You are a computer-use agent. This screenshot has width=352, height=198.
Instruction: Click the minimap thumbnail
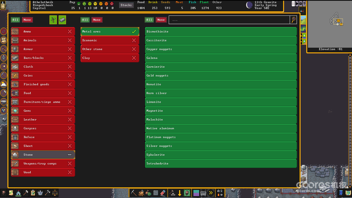click(329, 24)
